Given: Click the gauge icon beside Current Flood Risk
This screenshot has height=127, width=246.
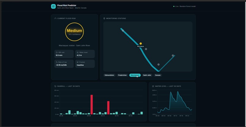Looking at the screenshot, I should pyautogui.click(x=55, y=19).
